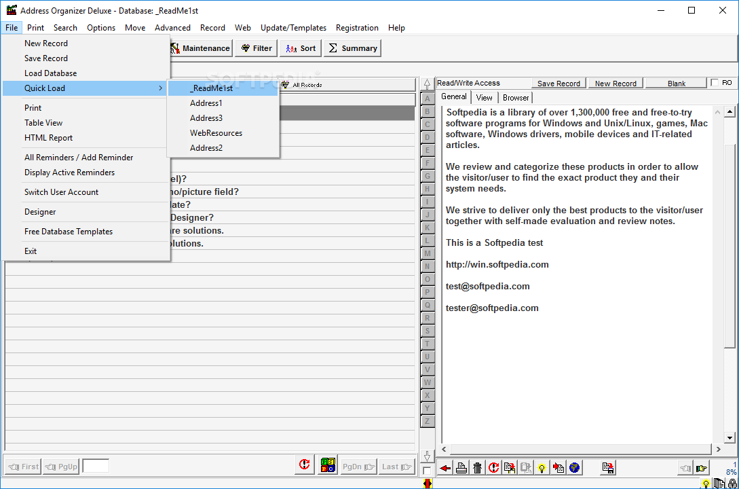The width and height of the screenshot is (739, 489).
Task: Choose Switch User Account
Action: coord(86,192)
